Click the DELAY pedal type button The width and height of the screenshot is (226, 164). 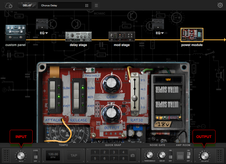[27, 6]
